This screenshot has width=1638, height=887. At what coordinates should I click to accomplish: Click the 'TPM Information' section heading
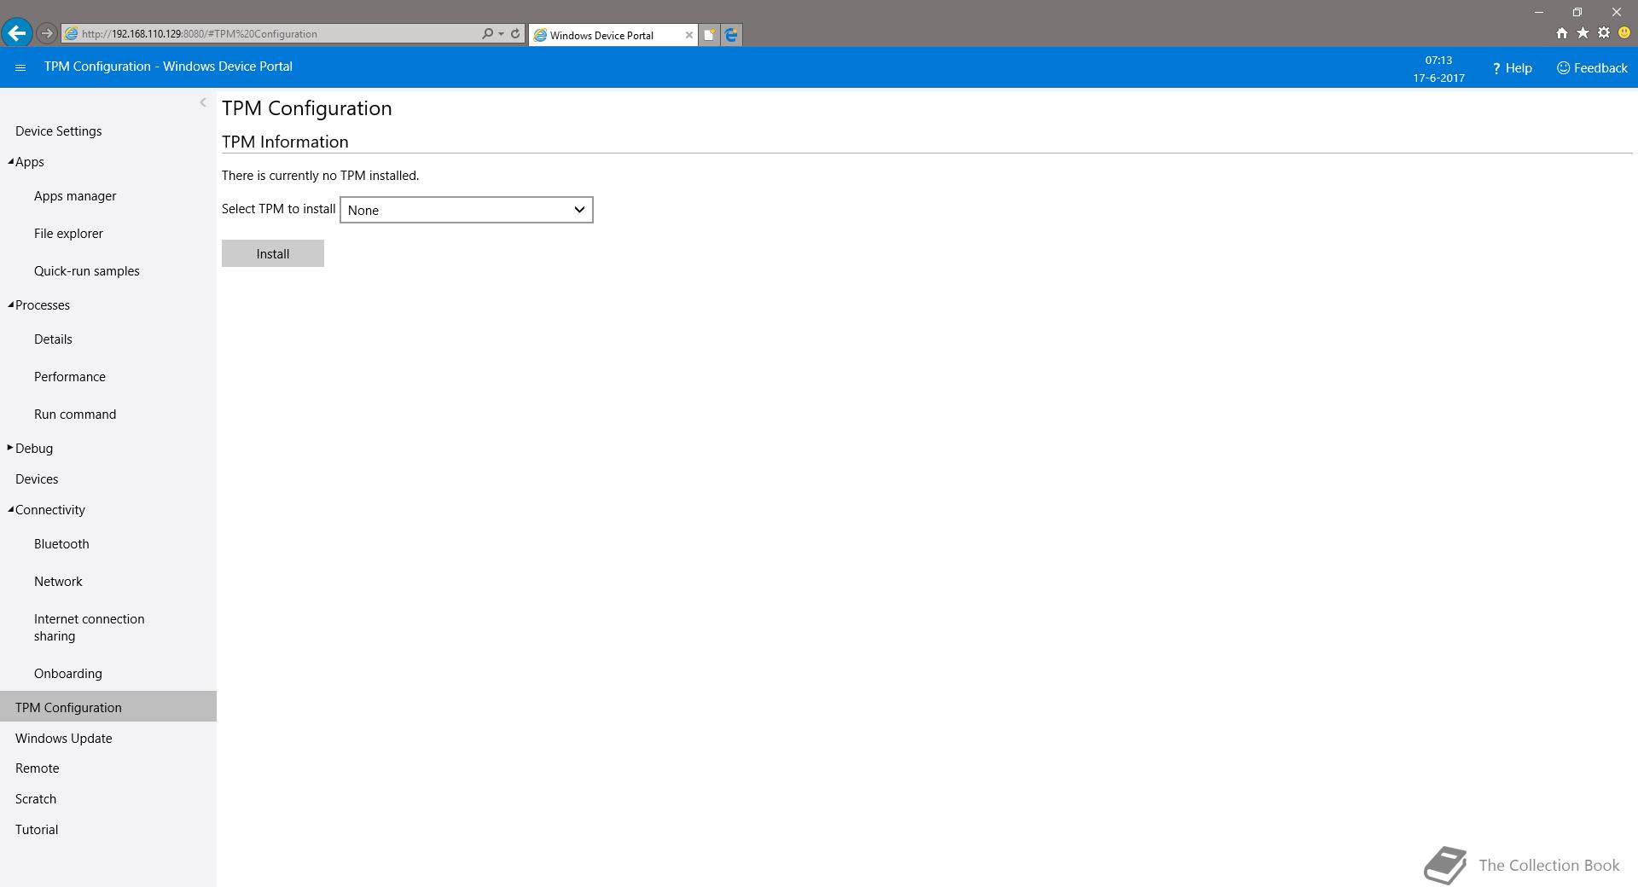point(285,142)
